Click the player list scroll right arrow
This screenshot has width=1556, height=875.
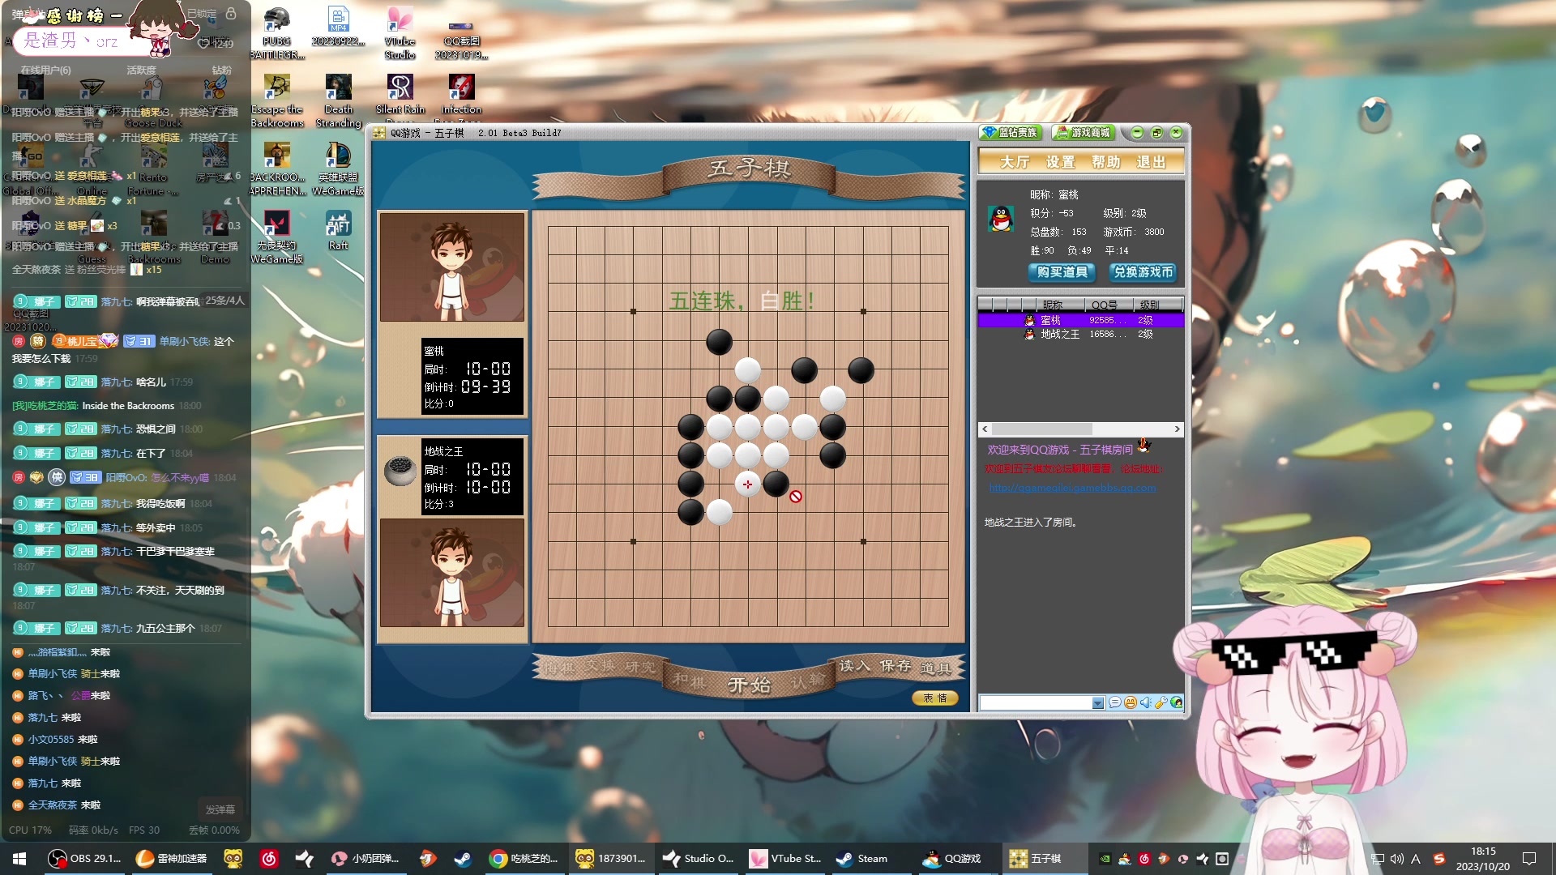tap(1177, 429)
